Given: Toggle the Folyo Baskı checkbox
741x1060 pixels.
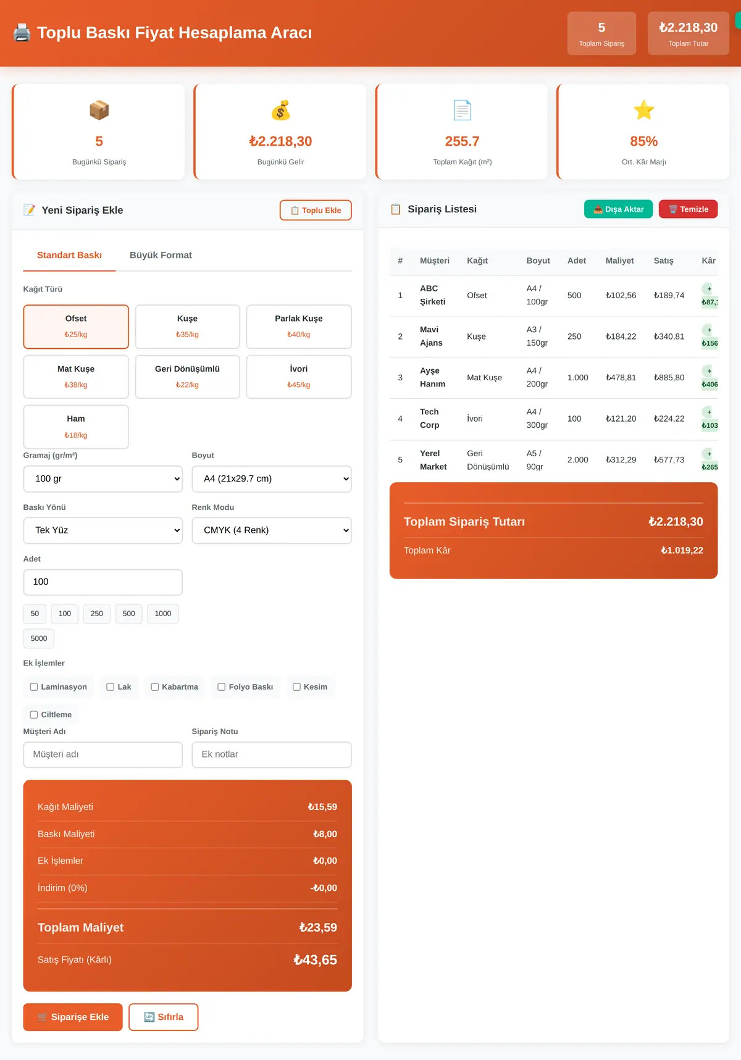Looking at the screenshot, I should (x=222, y=687).
